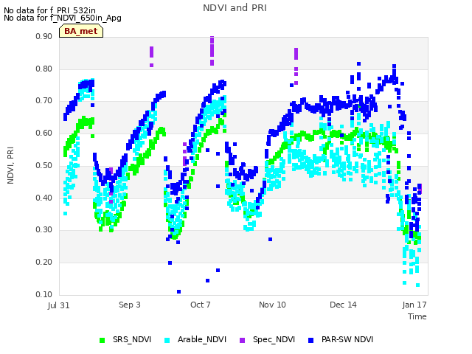Toggle the SRS_NDVI legend entry
472x354 pixels.
(125, 339)
